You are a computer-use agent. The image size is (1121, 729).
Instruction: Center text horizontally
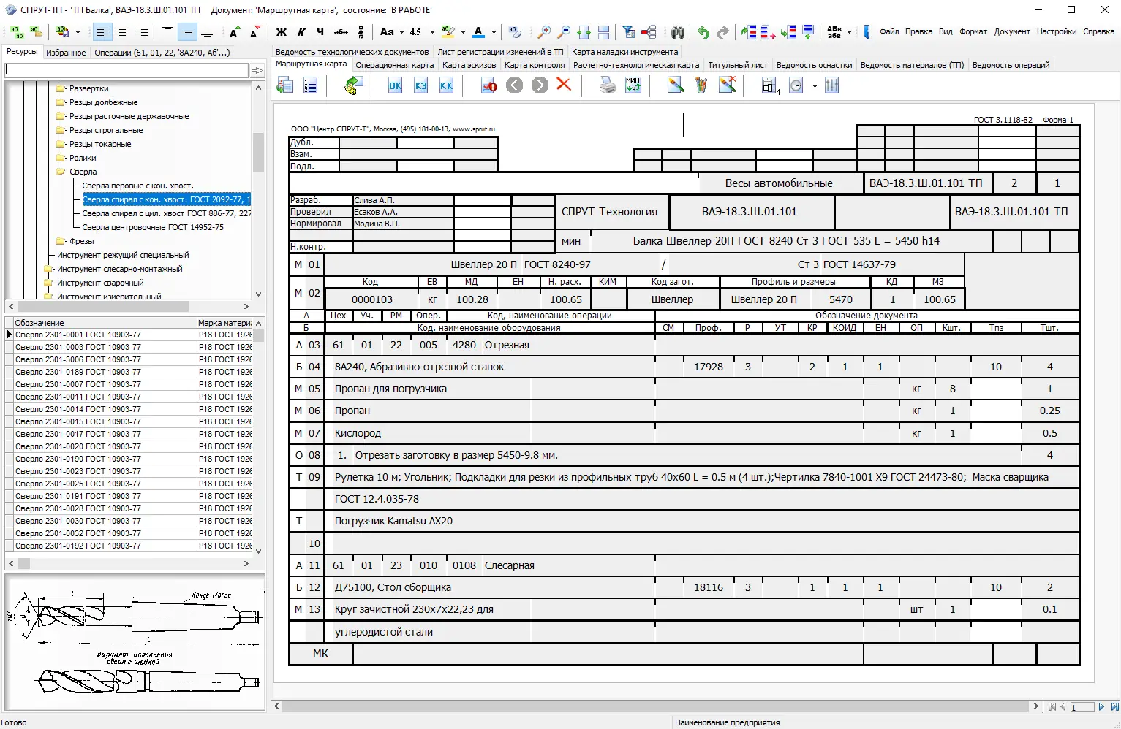click(122, 32)
